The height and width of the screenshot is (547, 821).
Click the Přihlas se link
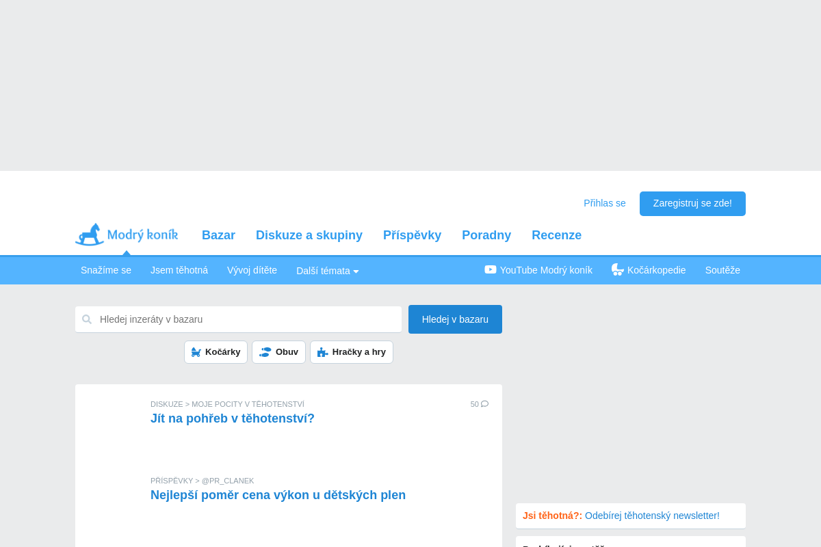click(604, 203)
